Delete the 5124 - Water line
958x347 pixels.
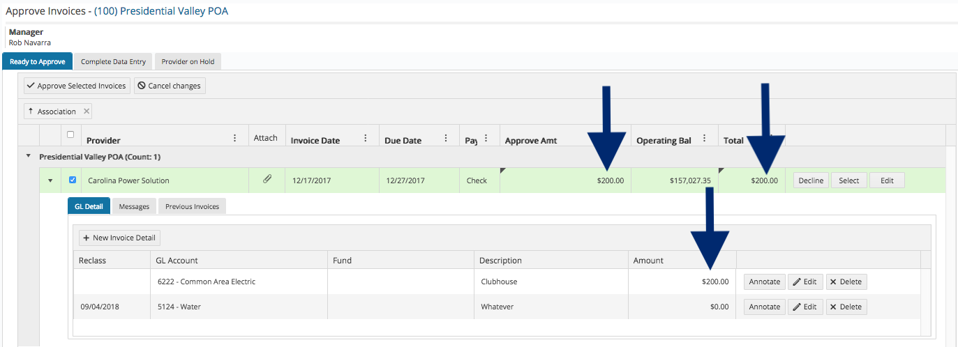pos(846,307)
